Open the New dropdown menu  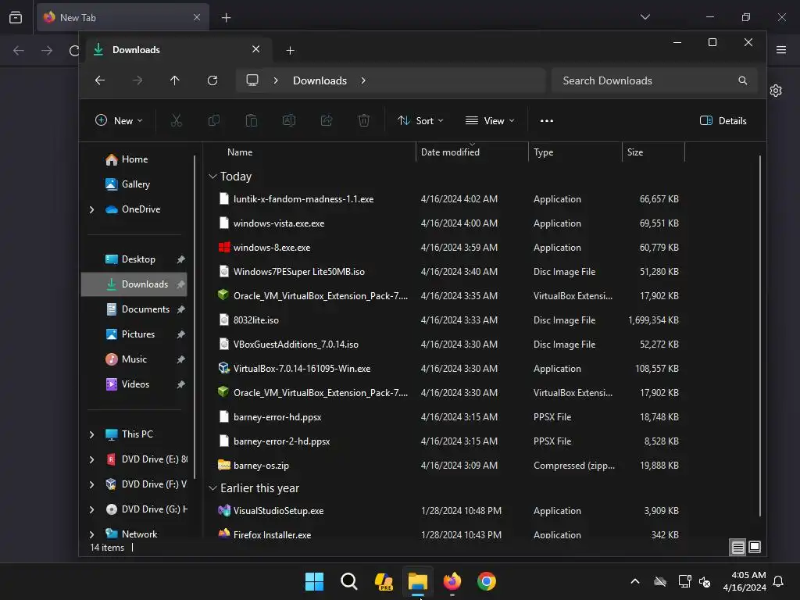(x=119, y=121)
